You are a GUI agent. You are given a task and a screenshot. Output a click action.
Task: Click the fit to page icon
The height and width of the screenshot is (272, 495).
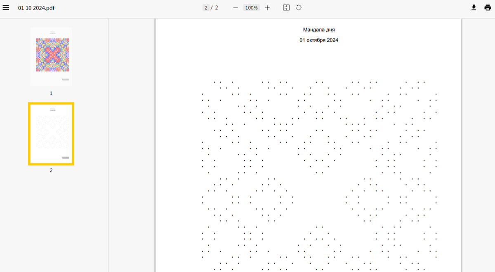[x=286, y=8]
